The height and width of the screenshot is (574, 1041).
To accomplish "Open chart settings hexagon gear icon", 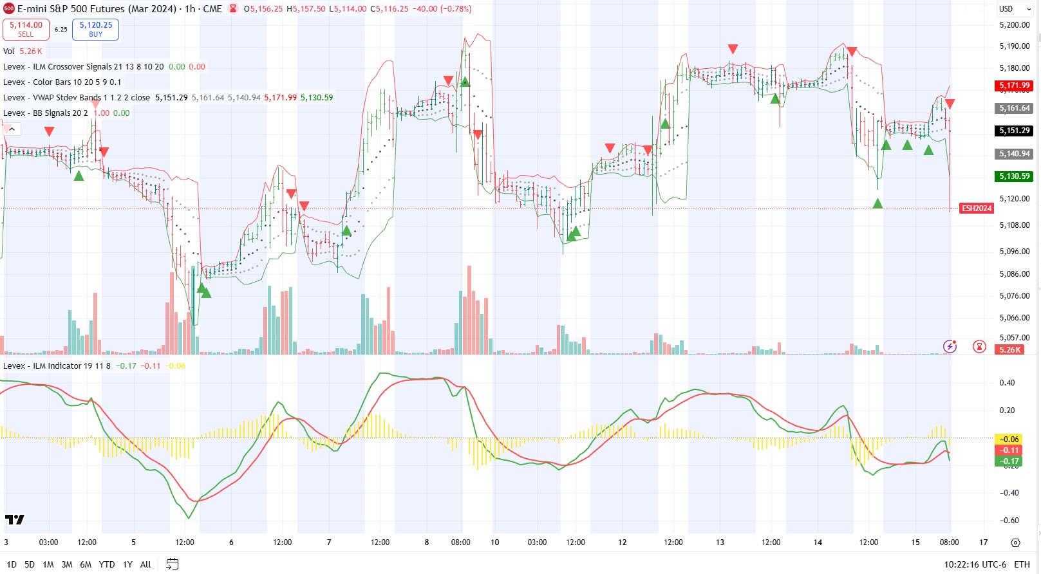I will (x=1015, y=542).
